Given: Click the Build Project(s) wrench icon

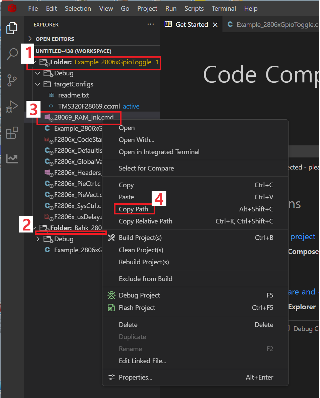Looking at the screenshot, I should click(111, 238).
